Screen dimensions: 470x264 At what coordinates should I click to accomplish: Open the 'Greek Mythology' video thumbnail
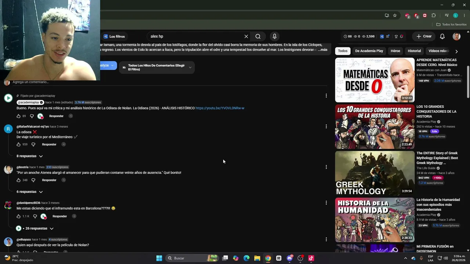click(x=375, y=173)
